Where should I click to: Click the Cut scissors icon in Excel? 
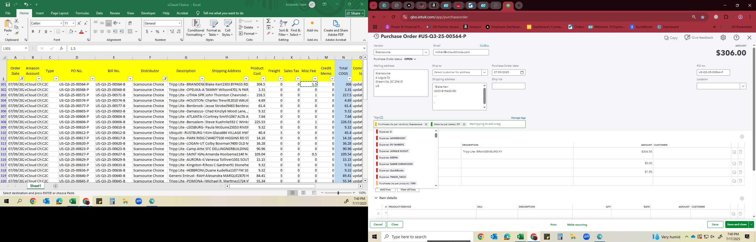coord(16,21)
